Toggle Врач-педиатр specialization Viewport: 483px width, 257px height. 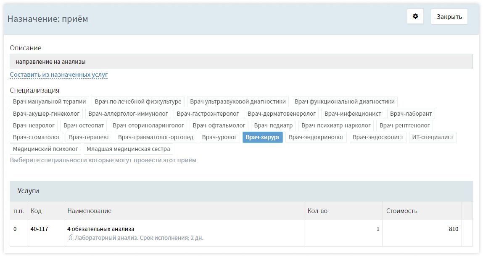coord(273,125)
